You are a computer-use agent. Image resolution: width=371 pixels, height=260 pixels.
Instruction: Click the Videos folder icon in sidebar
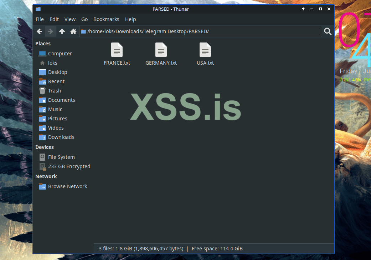point(42,128)
